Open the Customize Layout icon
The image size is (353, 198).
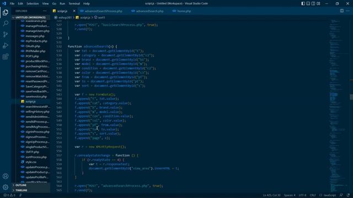(x=318, y=3)
